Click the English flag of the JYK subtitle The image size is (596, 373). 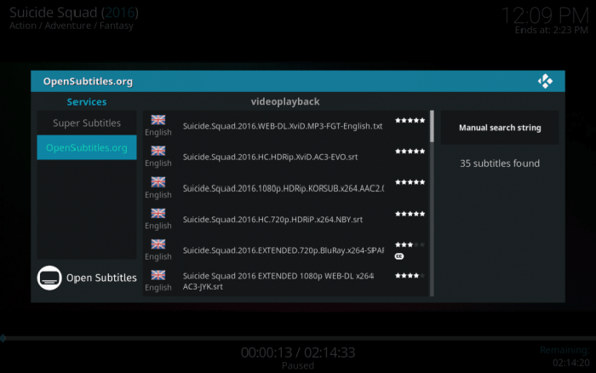[x=158, y=274]
